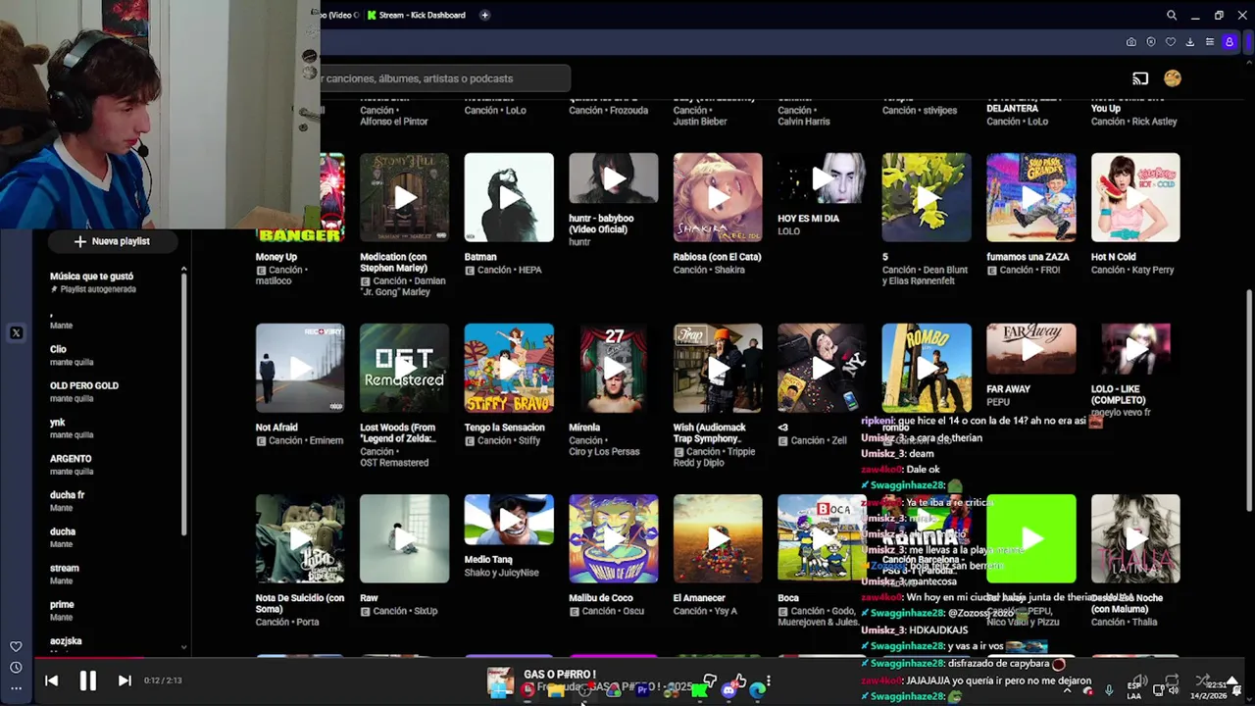Screen dimensions: 1255x706
Task: Play the Medication thumbnail
Action: [404, 197]
